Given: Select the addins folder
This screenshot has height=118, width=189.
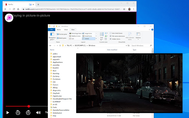Looking at the screenshot, I should click(54, 54).
